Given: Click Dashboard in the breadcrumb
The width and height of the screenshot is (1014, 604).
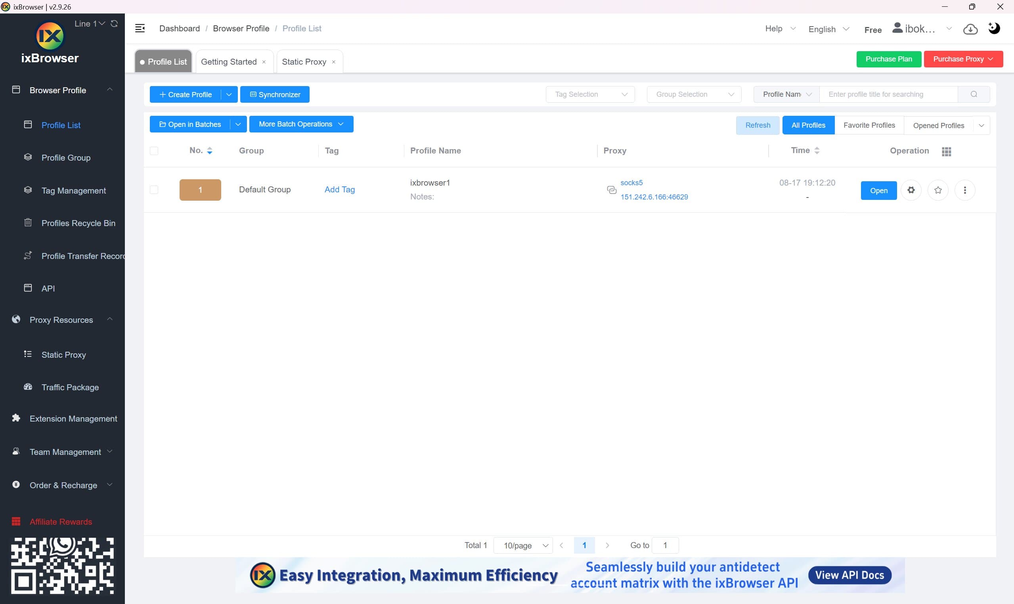Looking at the screenshot, I should pos(179,29).
